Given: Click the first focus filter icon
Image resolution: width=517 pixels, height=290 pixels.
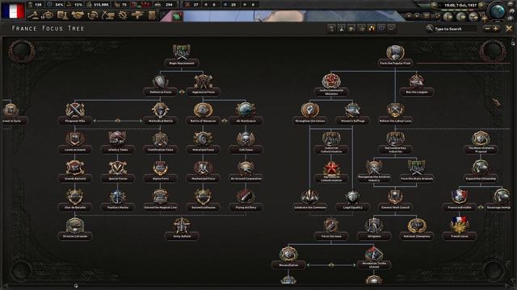Looking at the screenshot, I should tap(332, 29).
